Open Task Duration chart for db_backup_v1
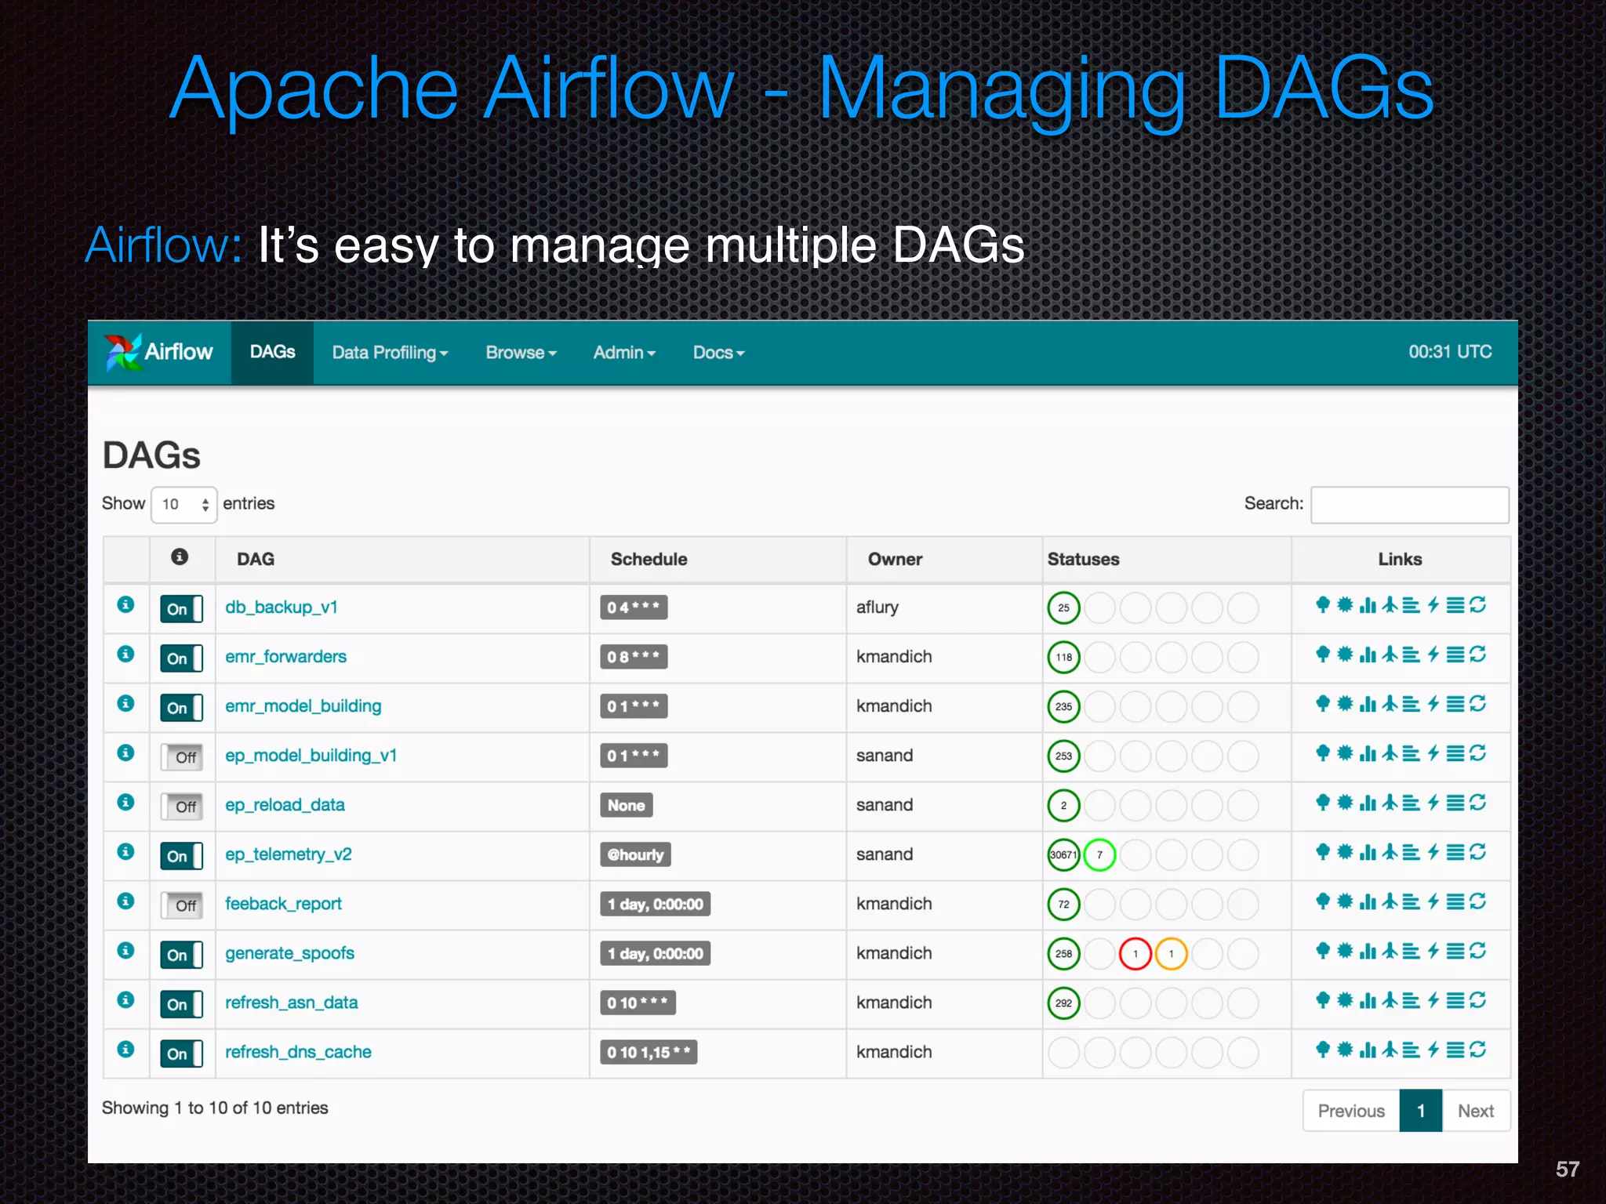The width and height of the screenshot is (1606, 1204). 1368,605
